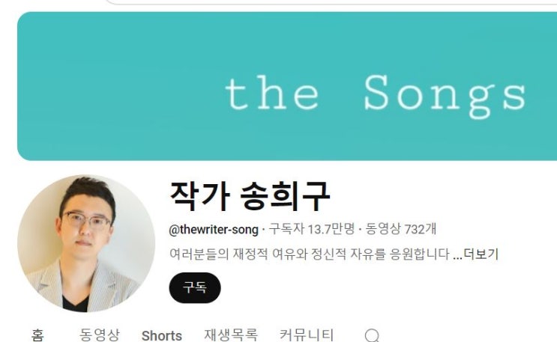Image resolution: width=557 pixels, height=342 pixels.
Task: Open the channel search magnifier icon
Action: coord(372,335)
